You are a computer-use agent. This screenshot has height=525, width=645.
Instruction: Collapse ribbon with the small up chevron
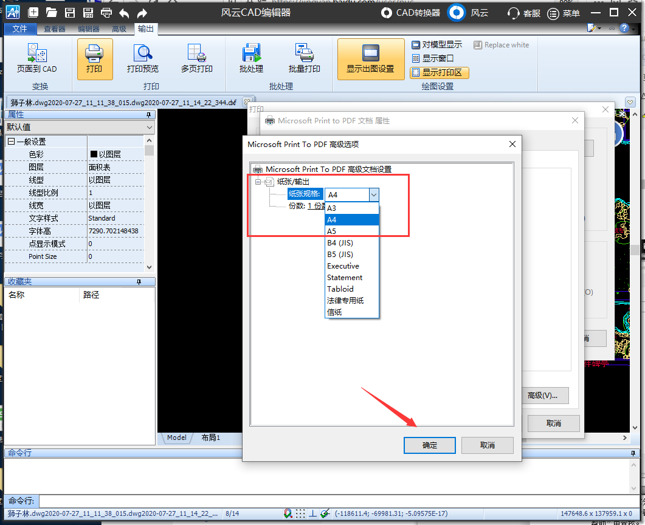[x=612, y=28]
